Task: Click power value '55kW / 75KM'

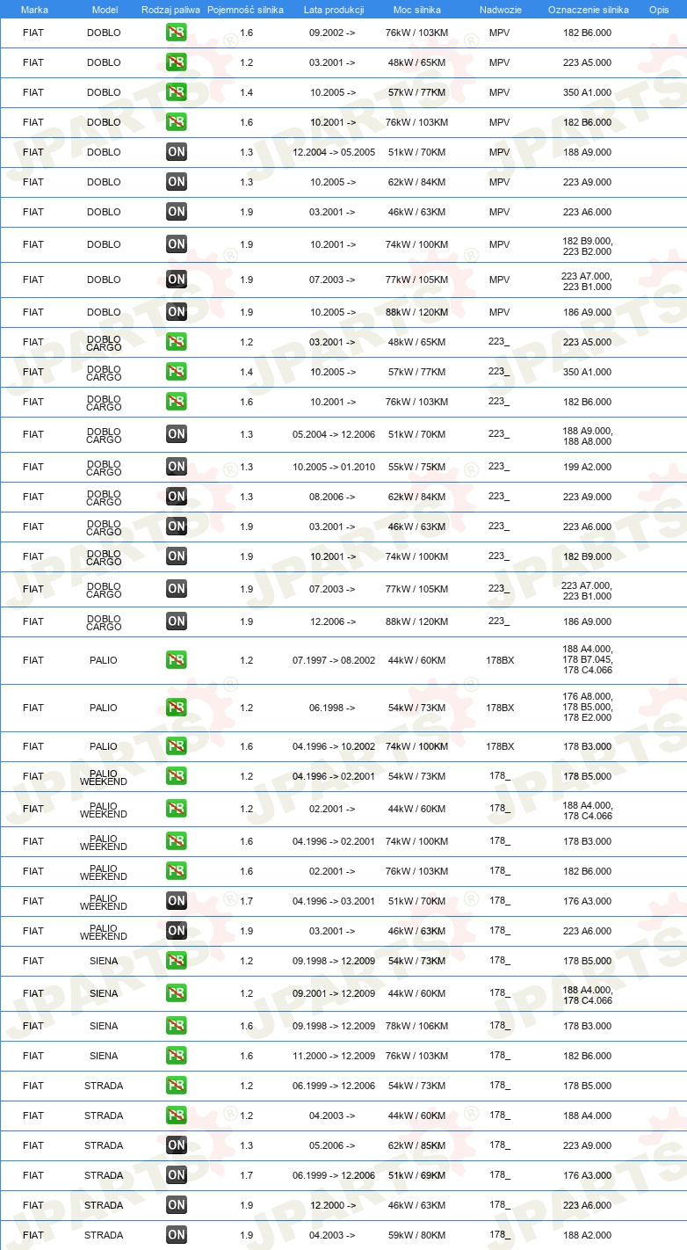Action: [x=416, y=467]
